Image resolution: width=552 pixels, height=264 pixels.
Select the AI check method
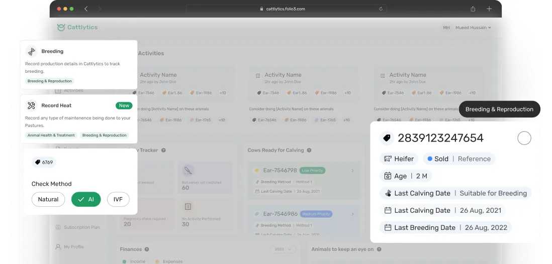click(x=86, y=199)
